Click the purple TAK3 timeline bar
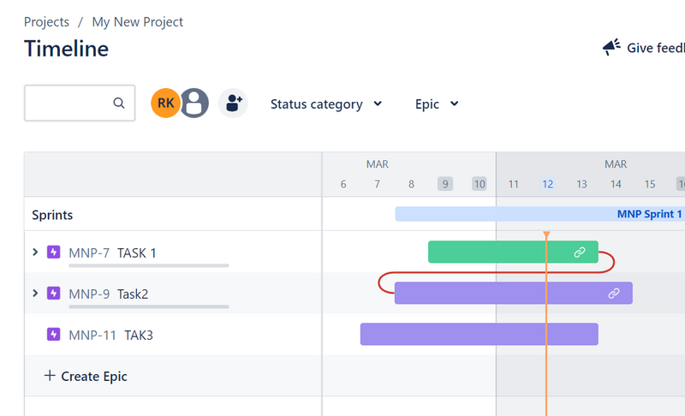 point(479,334)
